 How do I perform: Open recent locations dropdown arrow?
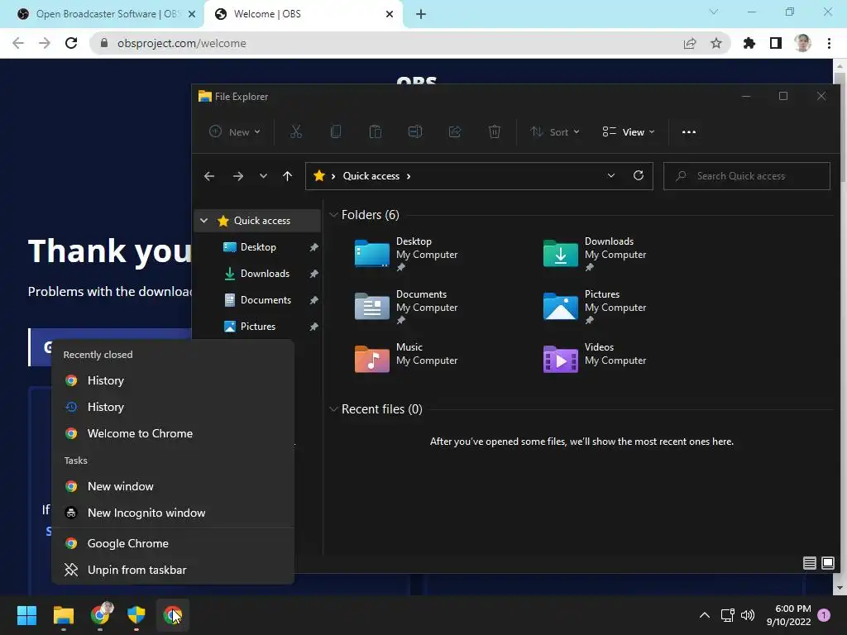point(263,176)
